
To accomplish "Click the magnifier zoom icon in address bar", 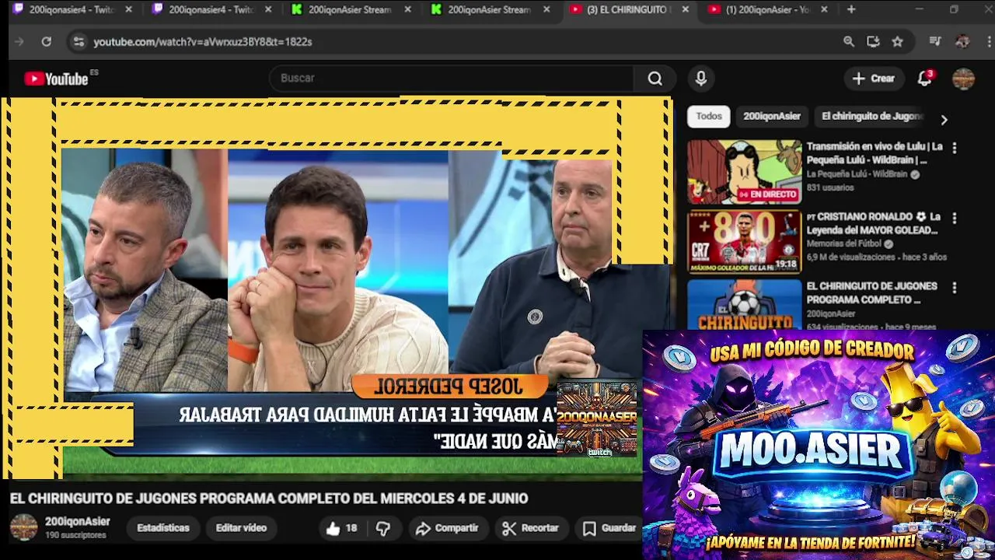I will point(849,42).
